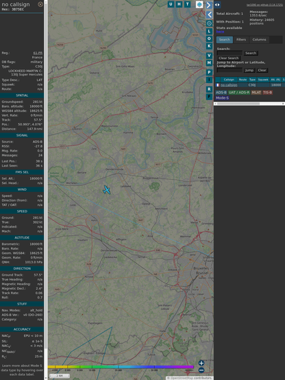285x380 pixels.
Task: Open the stats available 'here' link
Action: click(x=220, y=32)
